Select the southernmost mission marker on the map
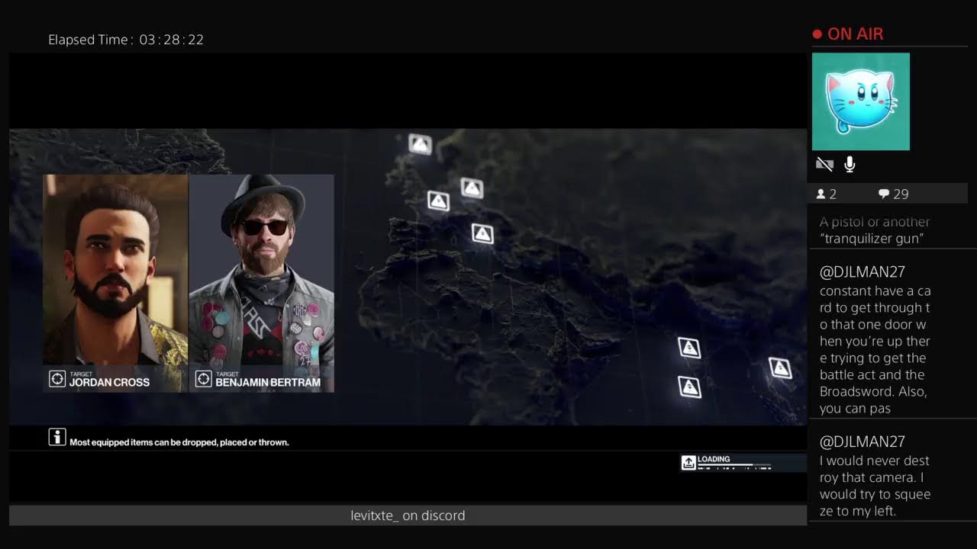This screenshot has width=977, height=549. [x=689, y=387]
